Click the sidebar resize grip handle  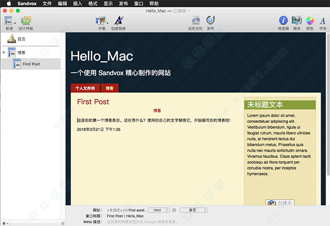pyautogui.click(x=63, y=223)
